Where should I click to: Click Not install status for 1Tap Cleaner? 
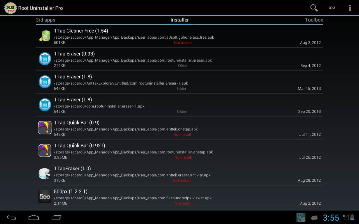point(183,43)
